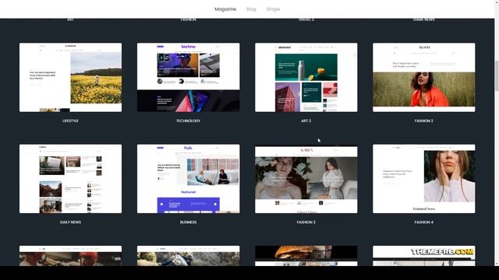Open the Bloom Fashion 2 demo thumbnail
499x280 pixels.
(424, 78)
